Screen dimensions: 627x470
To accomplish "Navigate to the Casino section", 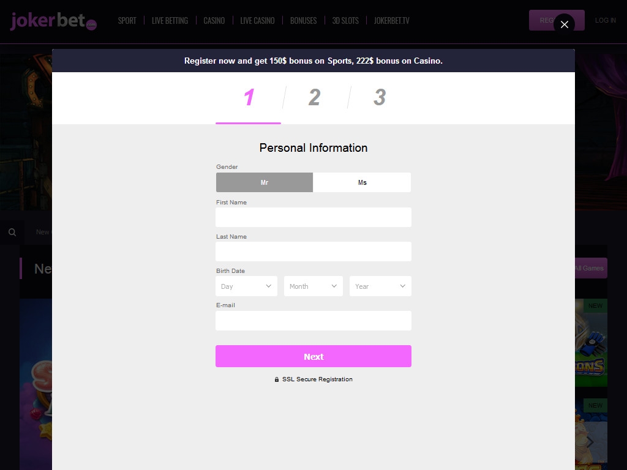I will click(x=214, y=21).
